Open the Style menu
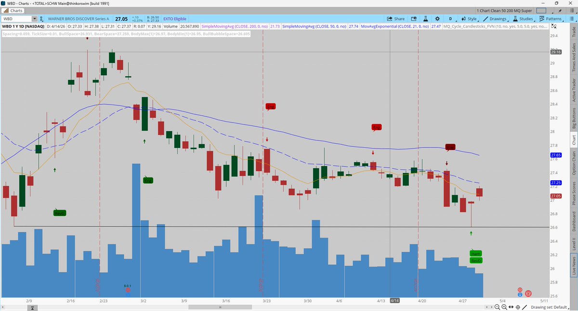Image resolution: width=578 pixels, height=311 pixels. point(470,19)
